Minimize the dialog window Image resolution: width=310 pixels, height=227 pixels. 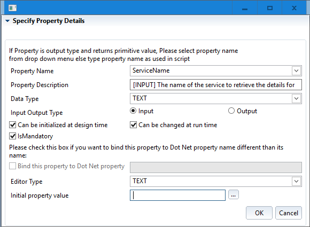point(245,9)
